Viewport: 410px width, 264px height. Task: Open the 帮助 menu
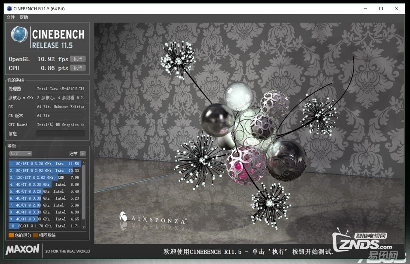point(24,17)
